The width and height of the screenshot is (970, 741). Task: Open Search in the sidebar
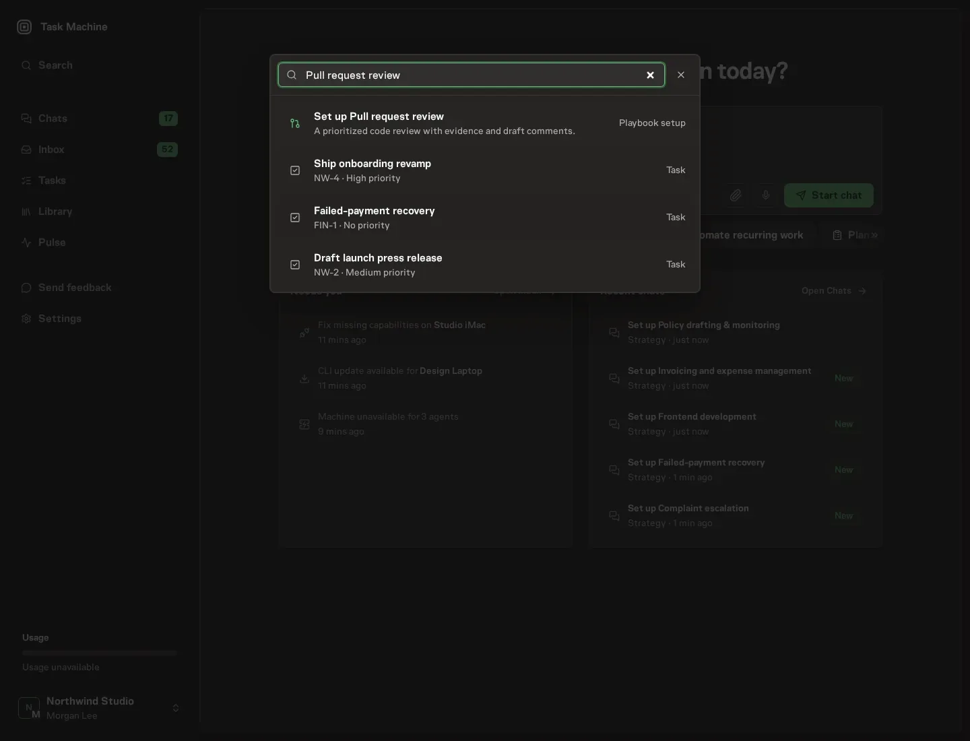point(99,65)
